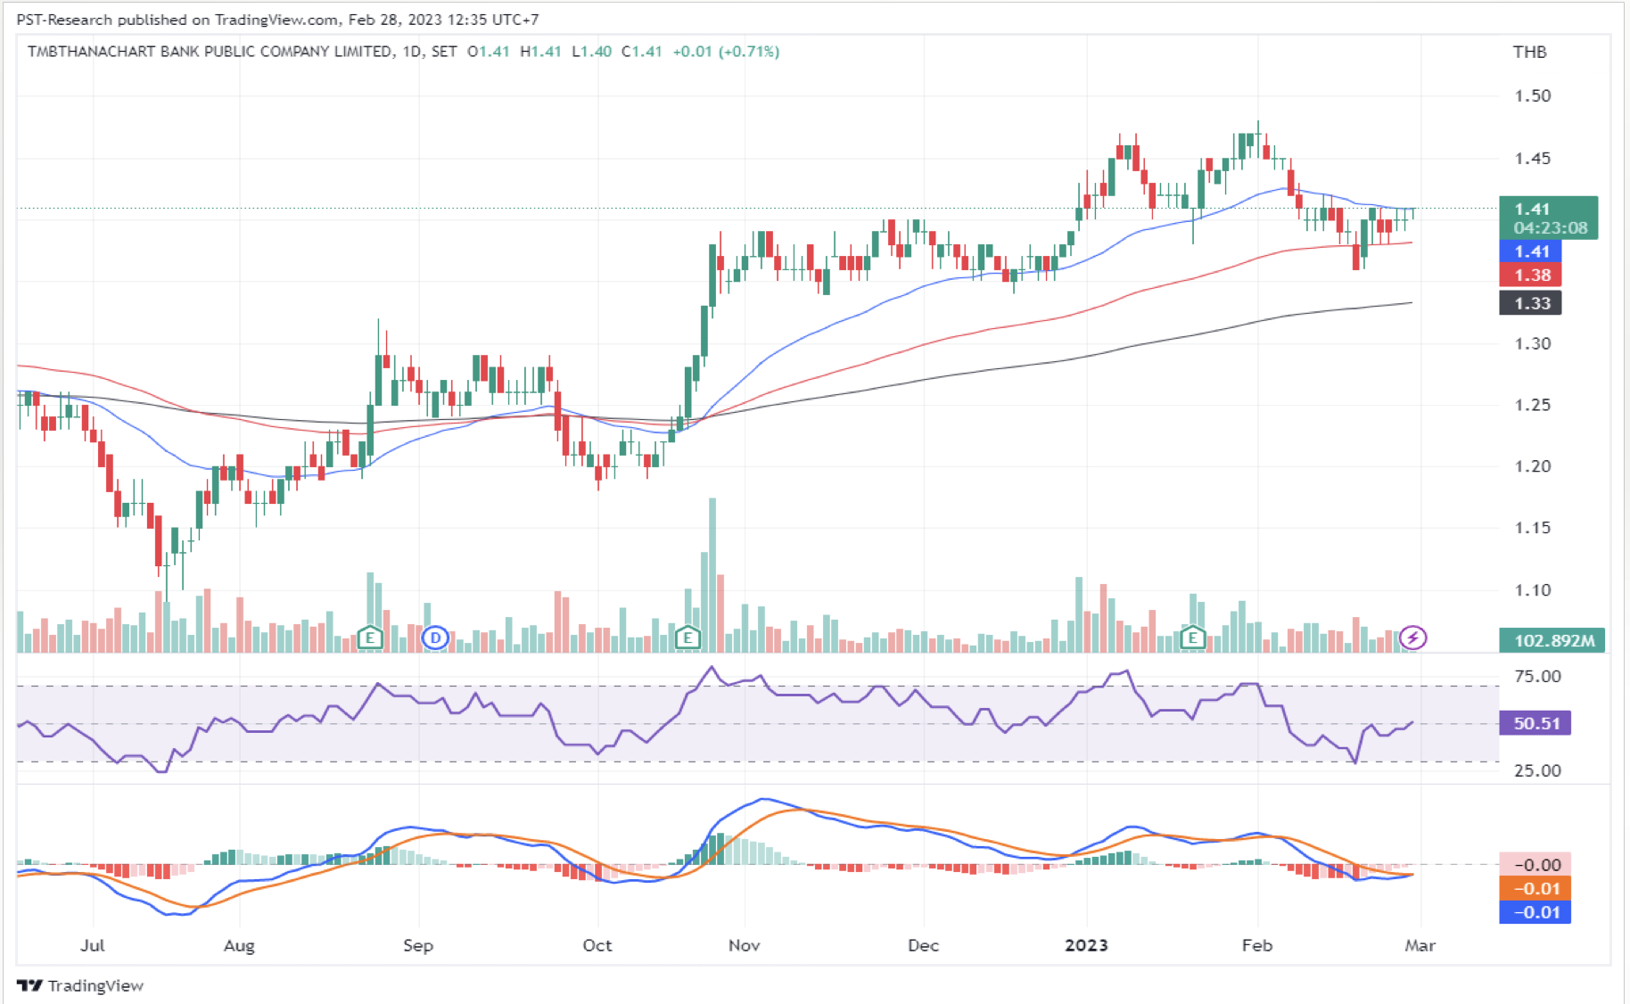Click the Nov label on the time axis

point(745,945)
